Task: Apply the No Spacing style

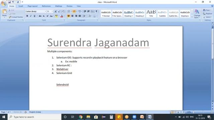Action: (117, 14)
